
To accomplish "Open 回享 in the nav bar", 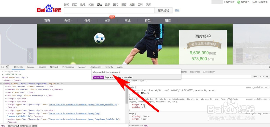I will pos(107,20).
